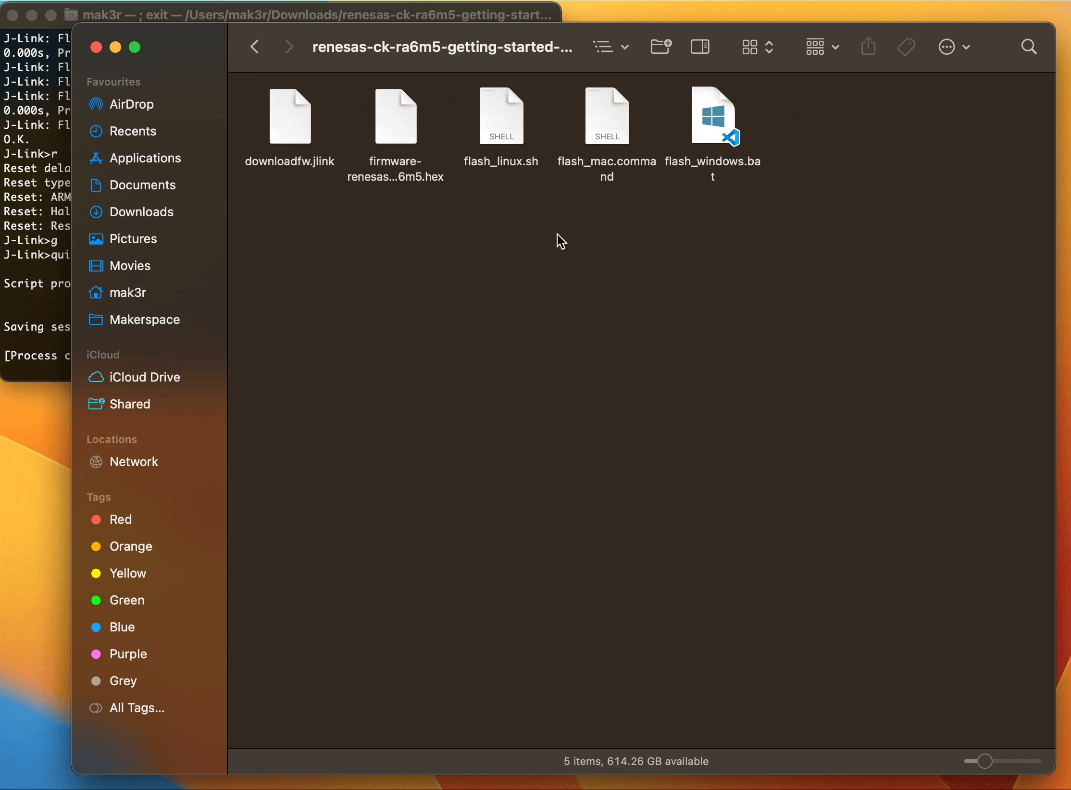Adjust the icon size slider

click(985, 761)
